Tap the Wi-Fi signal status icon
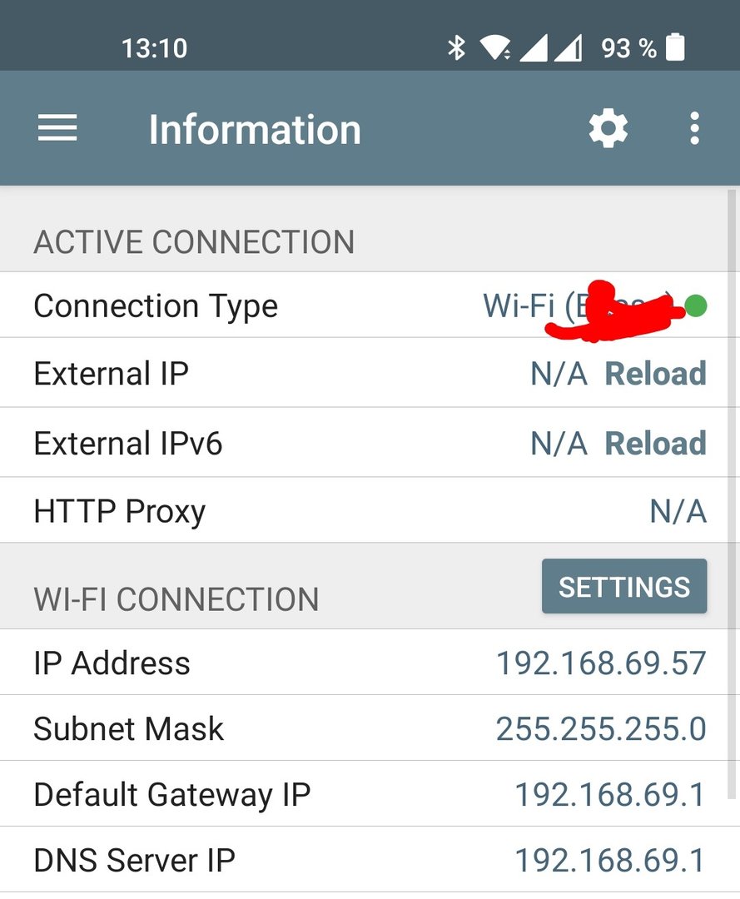Viewport: 740px width, 899px height. tap(494, 48)
